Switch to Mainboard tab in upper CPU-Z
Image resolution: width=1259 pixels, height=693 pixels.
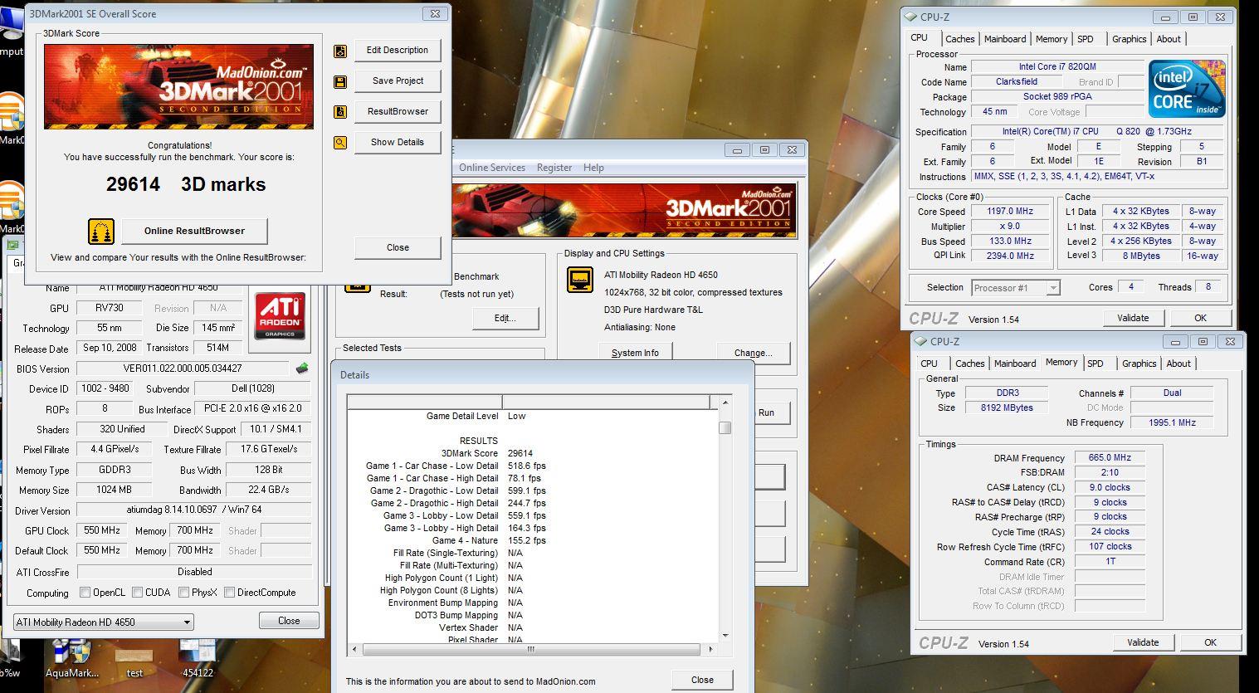tap(1005, 39)
